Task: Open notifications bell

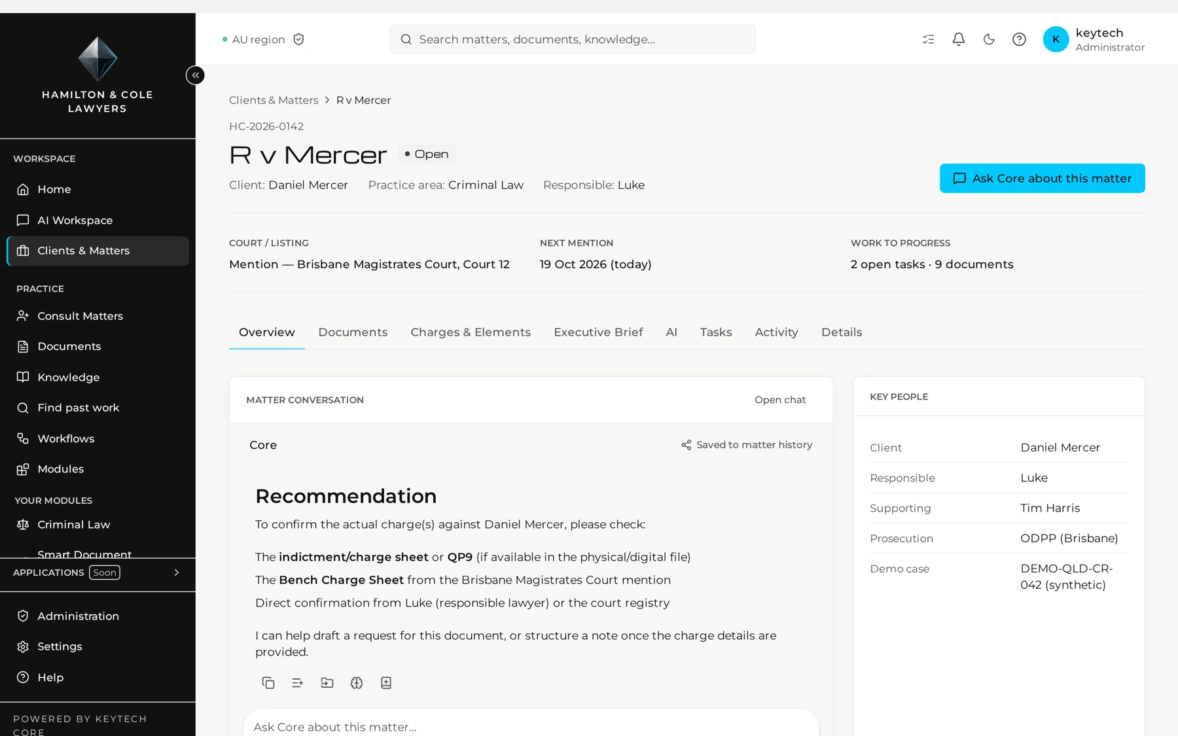Action: coord(958,39)
